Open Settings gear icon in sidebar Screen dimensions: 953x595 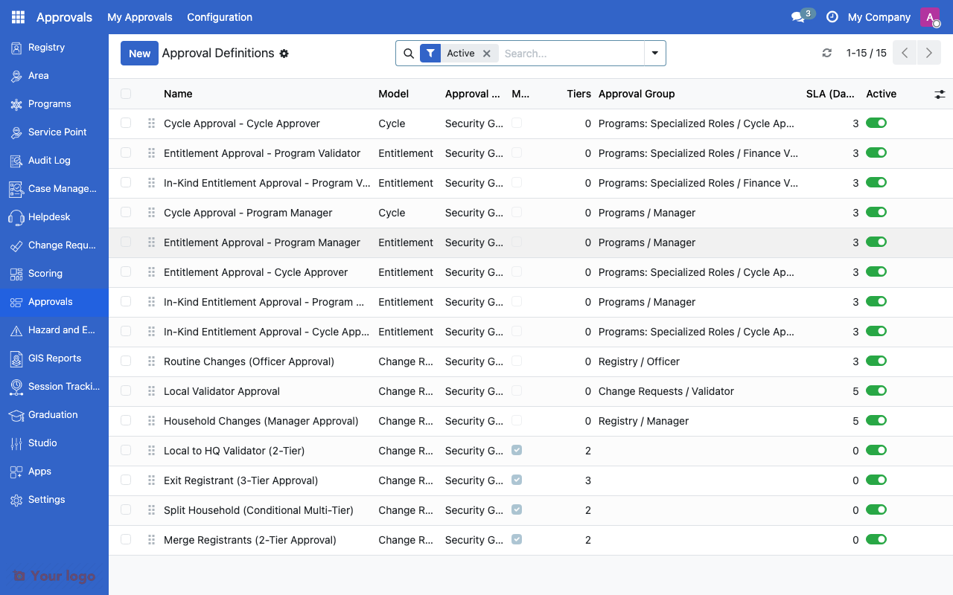point(16,500)
